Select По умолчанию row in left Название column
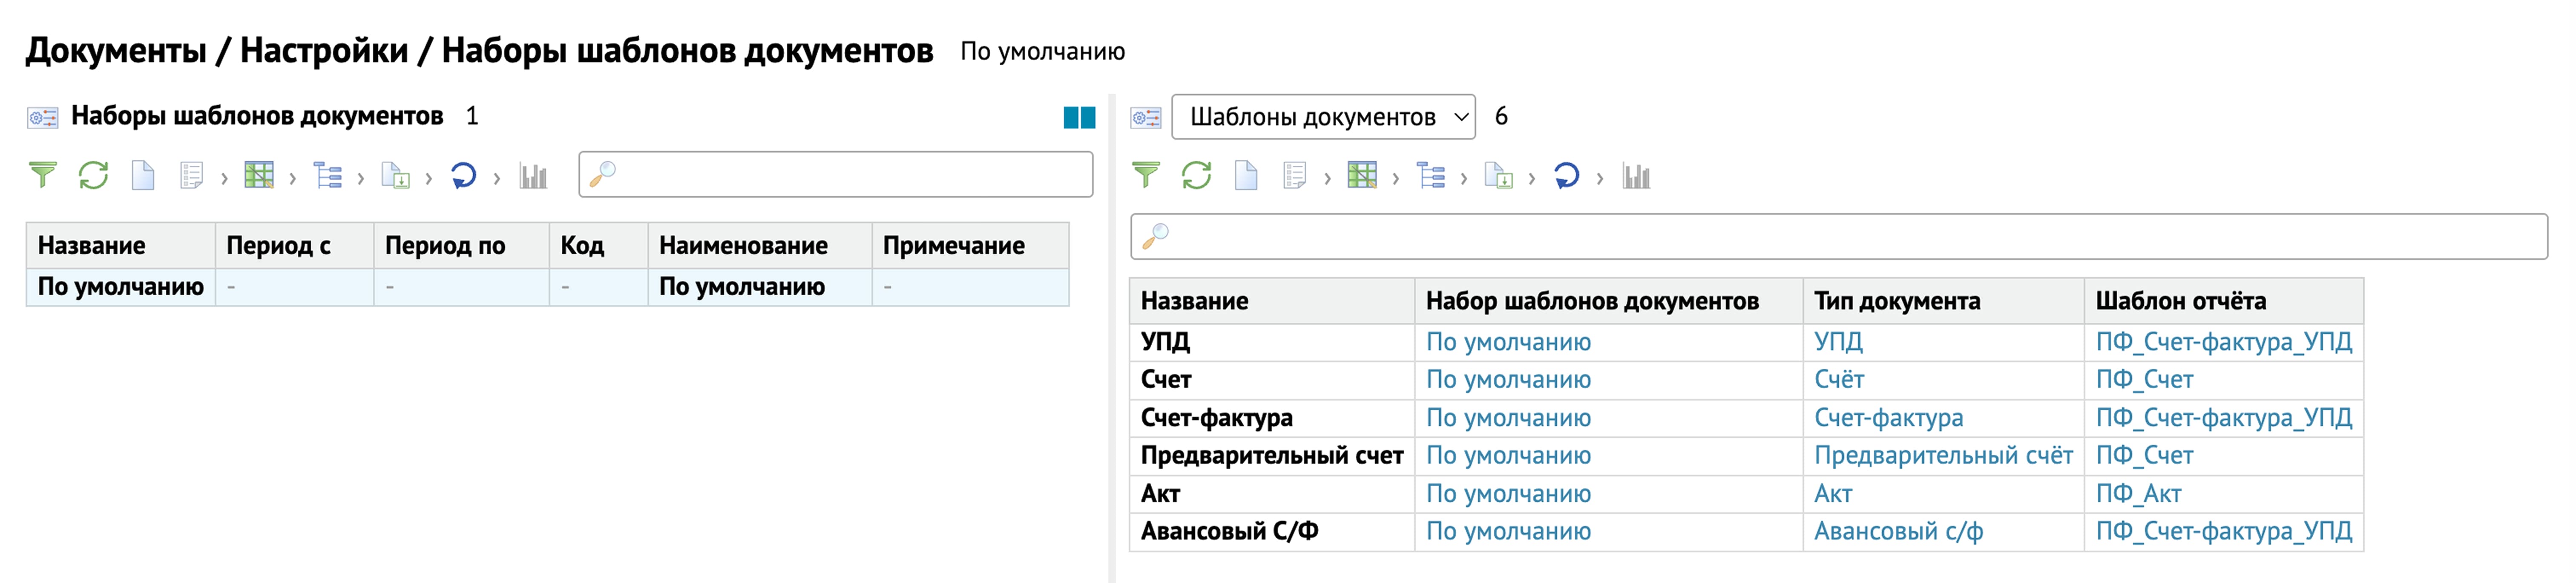This screenshot has height=583, width=2576. click(120, 287)
